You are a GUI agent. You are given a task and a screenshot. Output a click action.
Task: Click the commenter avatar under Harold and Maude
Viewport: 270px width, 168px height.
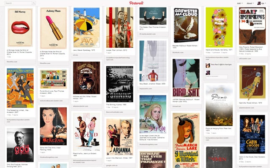pyautogui.click(x=208, y=65)
